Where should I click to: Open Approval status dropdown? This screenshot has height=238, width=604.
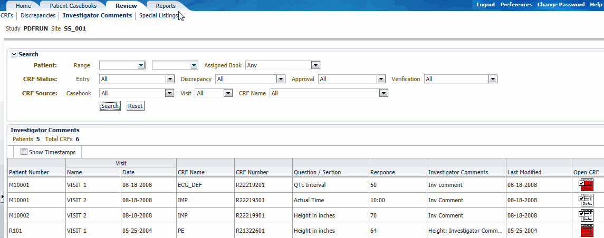click(381, 79)
